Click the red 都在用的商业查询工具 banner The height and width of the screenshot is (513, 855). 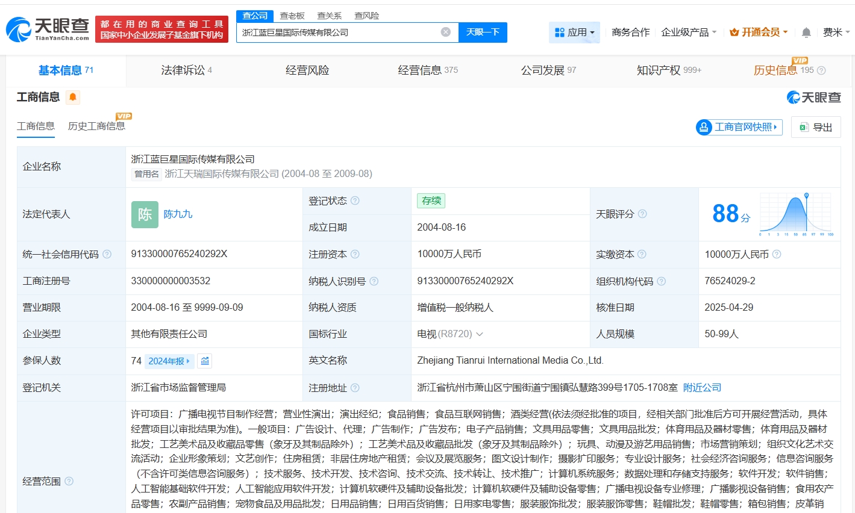point(162,30)
